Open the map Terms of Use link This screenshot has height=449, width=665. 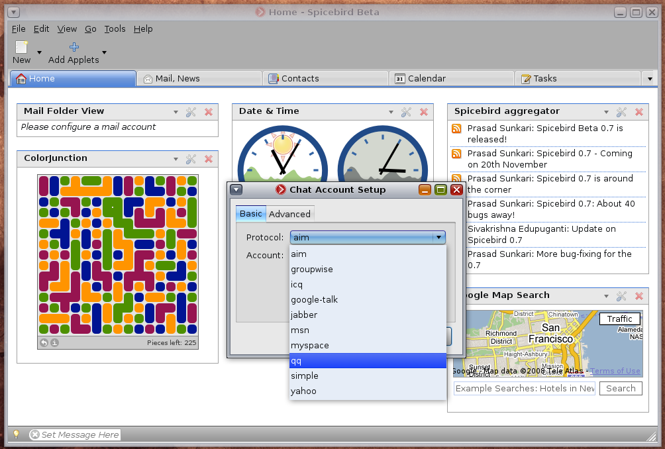pyautogui.click(x=615, y=371)
